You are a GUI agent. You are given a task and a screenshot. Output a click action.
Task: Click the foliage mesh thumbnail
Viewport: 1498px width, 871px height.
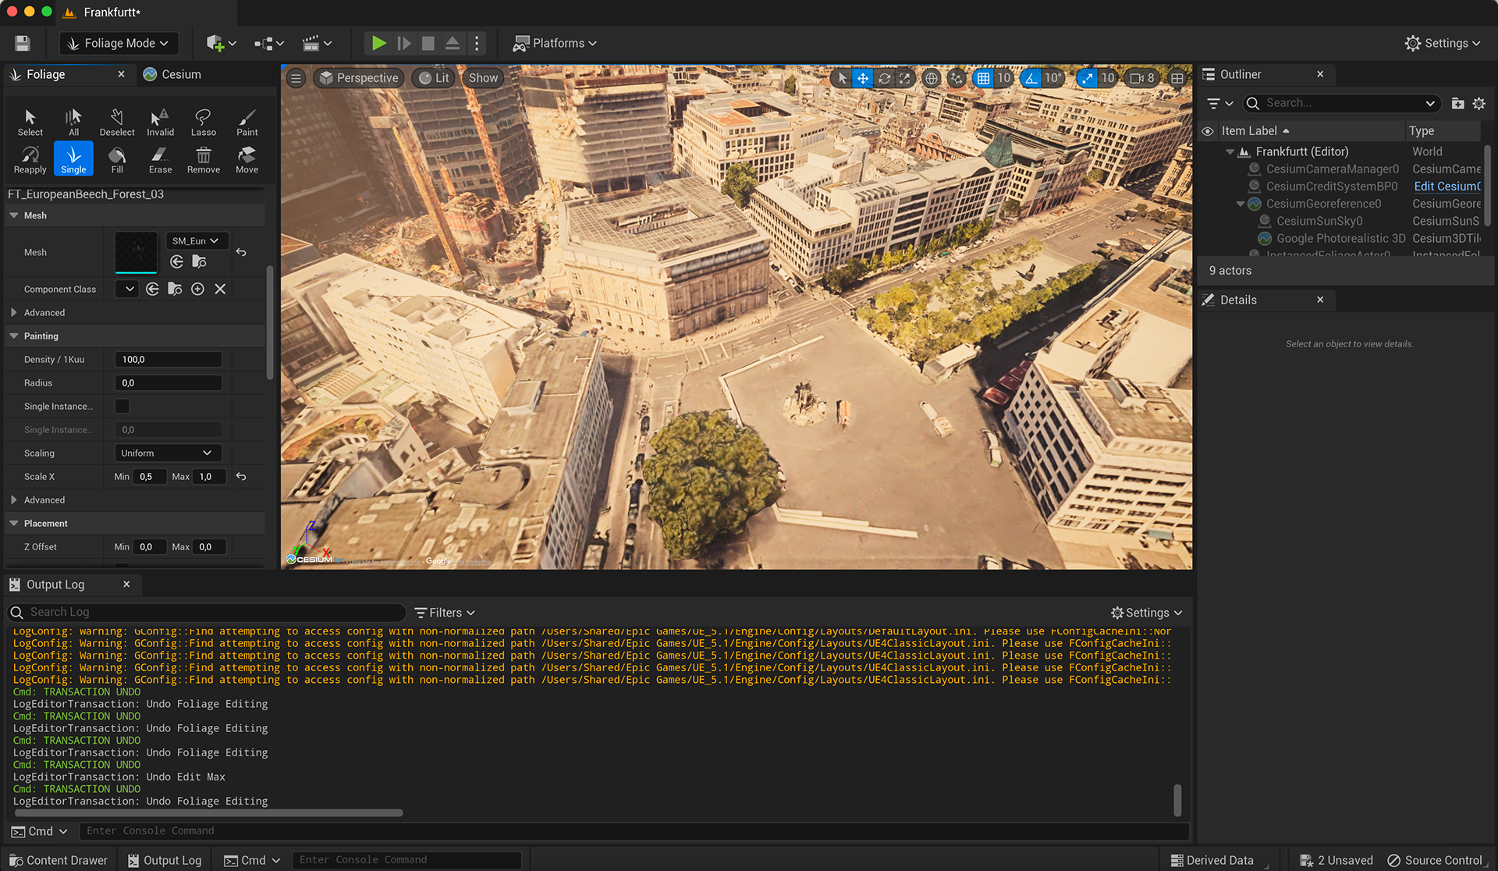click(x=136, y=252)
